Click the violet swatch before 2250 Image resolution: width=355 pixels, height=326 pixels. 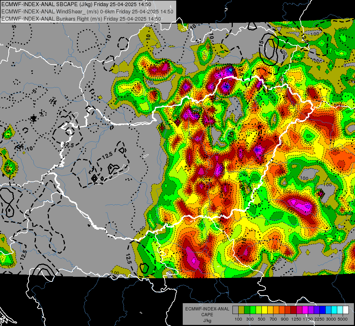317,310
